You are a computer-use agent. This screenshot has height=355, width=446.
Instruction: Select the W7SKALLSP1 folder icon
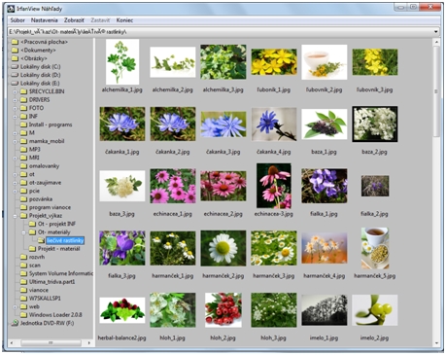23,299
